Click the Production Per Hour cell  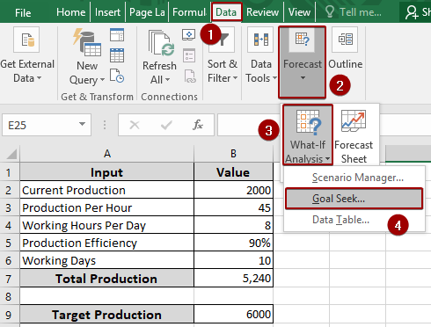[x=106, y=207]
